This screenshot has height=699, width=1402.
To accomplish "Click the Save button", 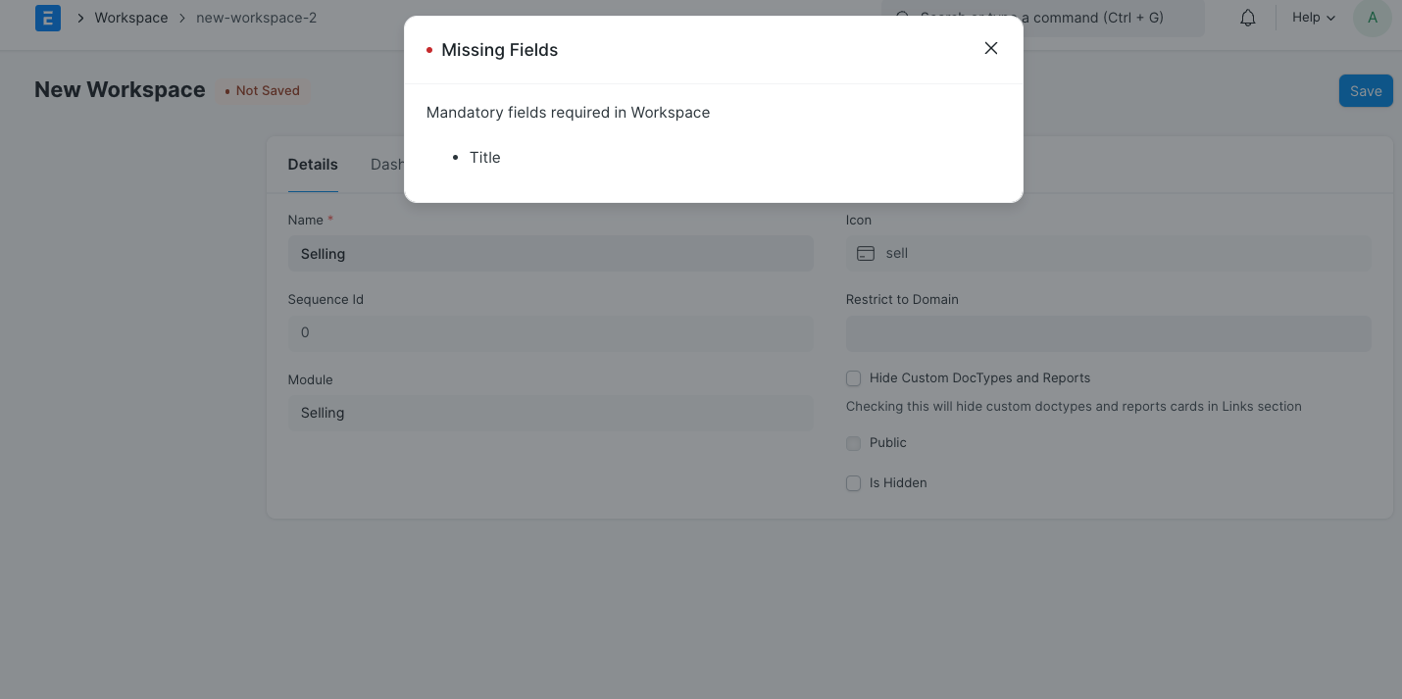I will 1366,90.
